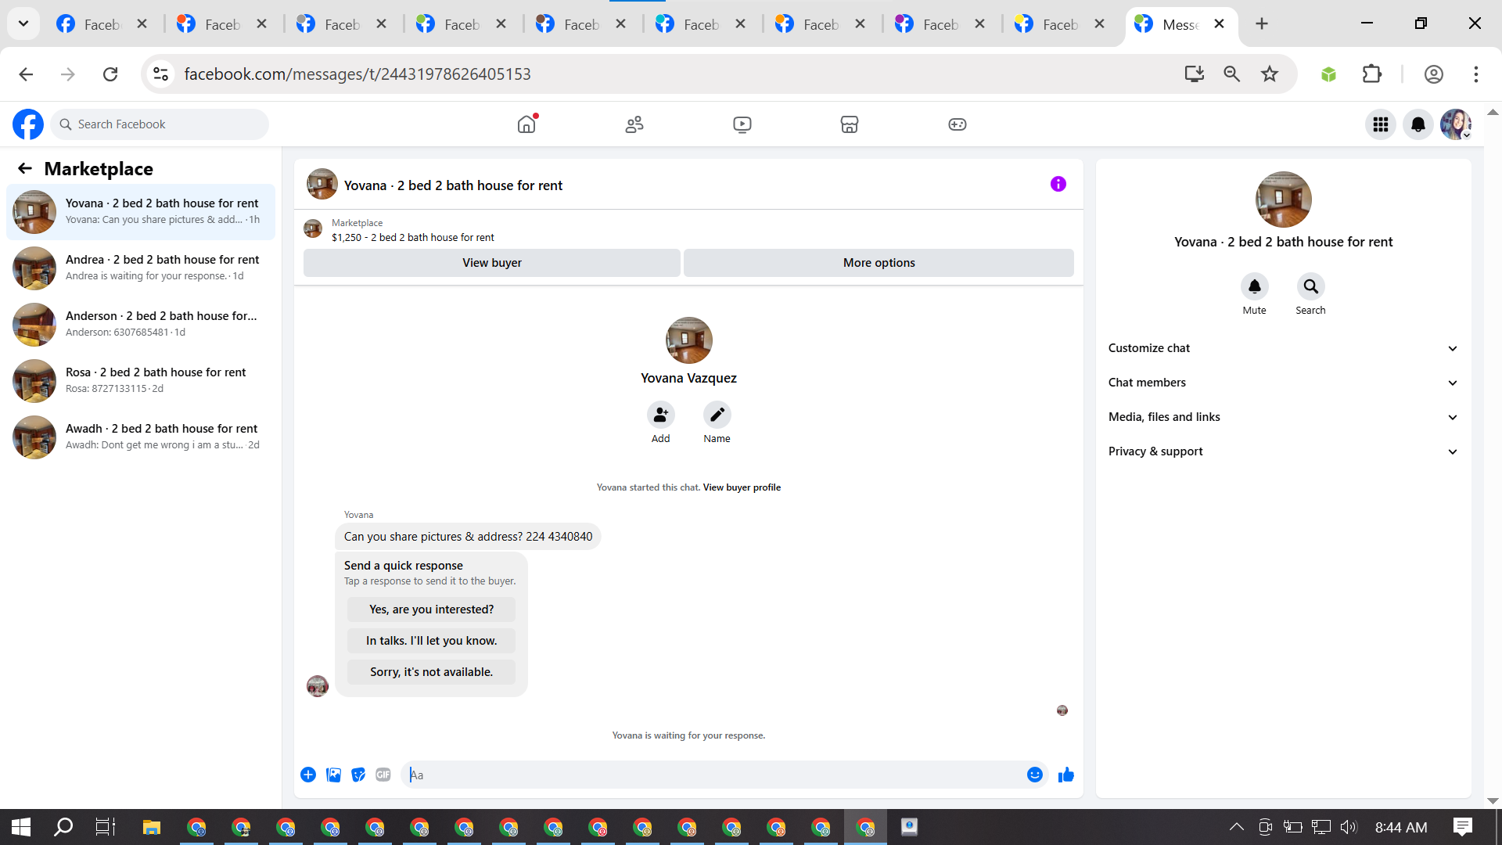The height and width of the screenshot is (845, 1502).
Task: Click the Facebook Home icon
Action: point(526,124)
